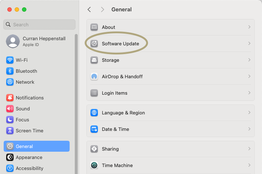This screenshot has width=262, height=174.
Task: Click the Bluetooth icon in sidebar
Action: [x=10, y=71]
